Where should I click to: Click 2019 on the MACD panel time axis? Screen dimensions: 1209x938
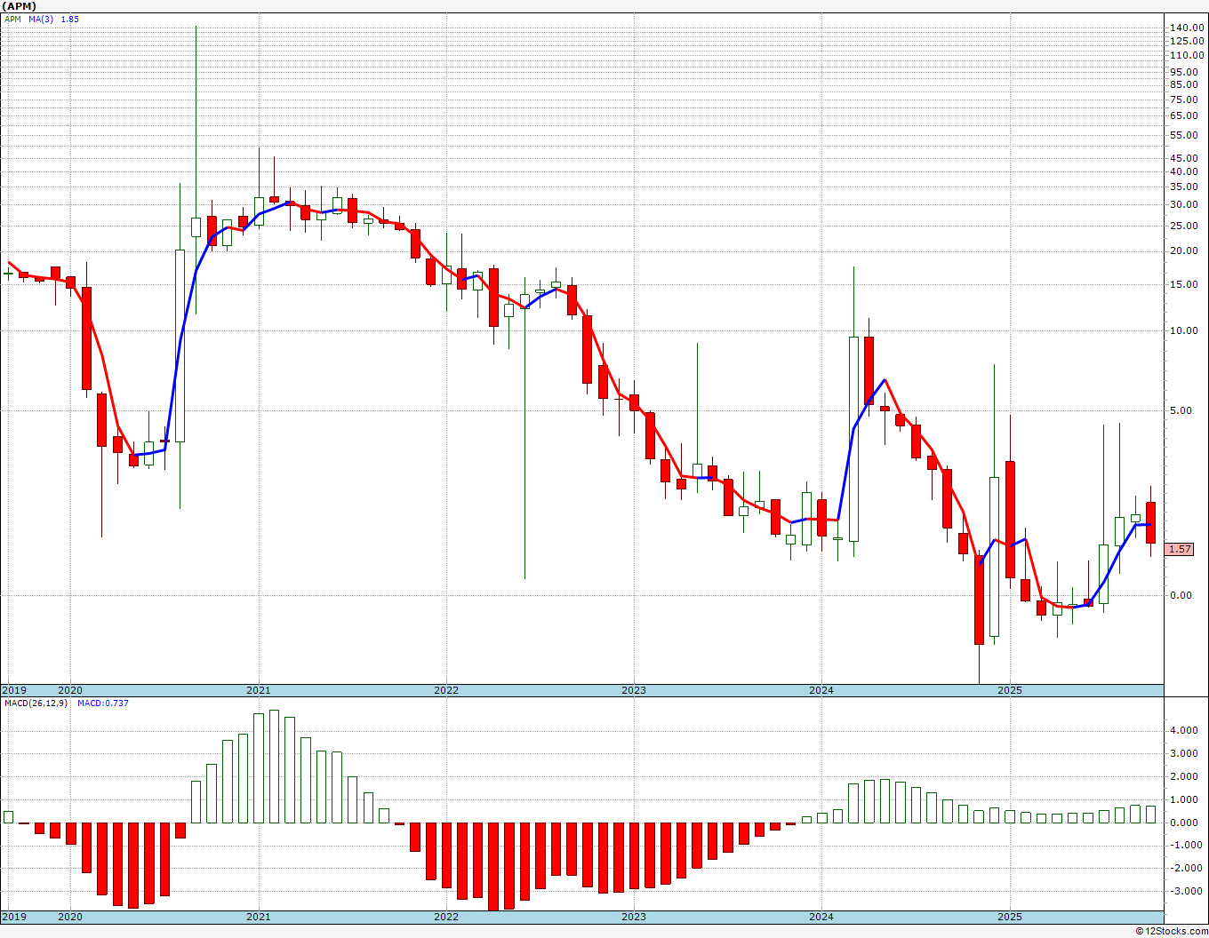pyautogui.click(x=14, y=917)
